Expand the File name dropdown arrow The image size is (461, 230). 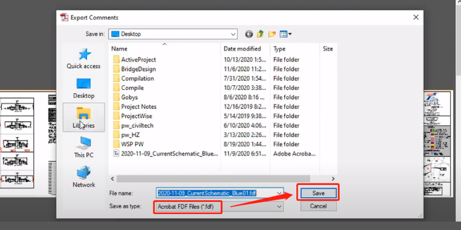(279, 193)
